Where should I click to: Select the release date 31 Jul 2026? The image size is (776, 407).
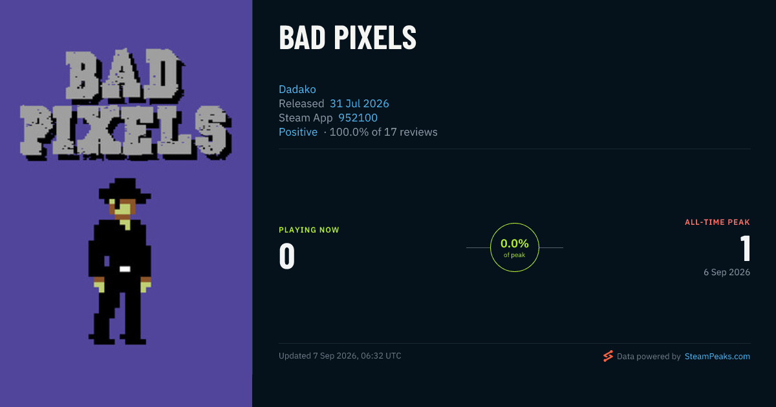[x=360, y=103]
